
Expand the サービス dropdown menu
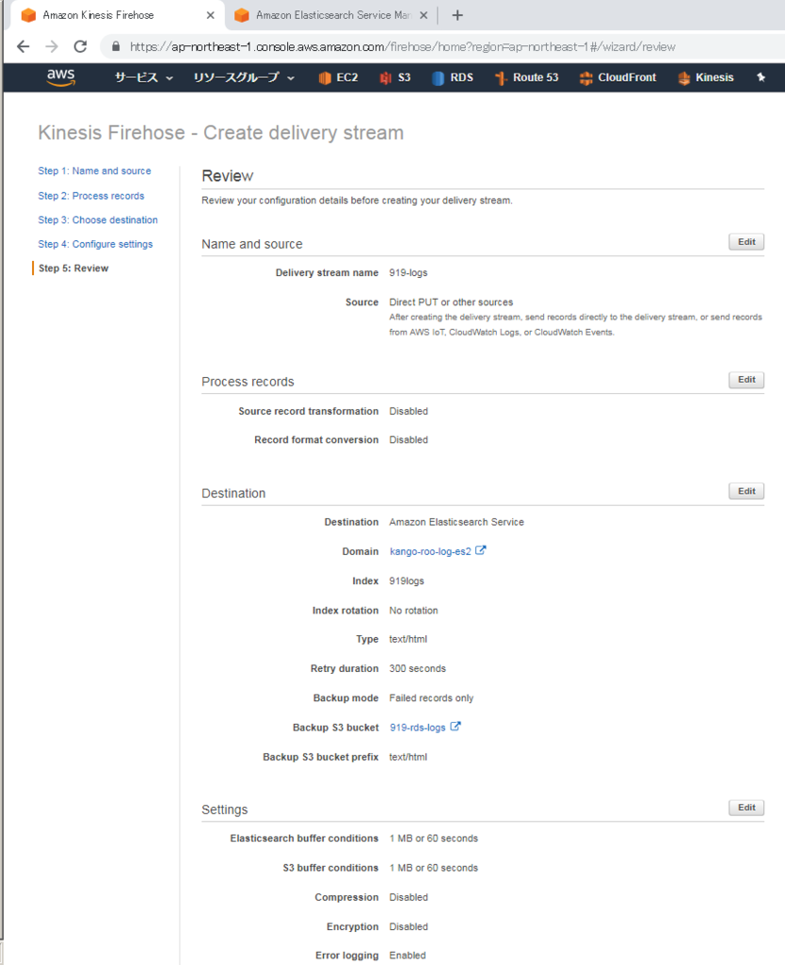click(x=144, y=77)
